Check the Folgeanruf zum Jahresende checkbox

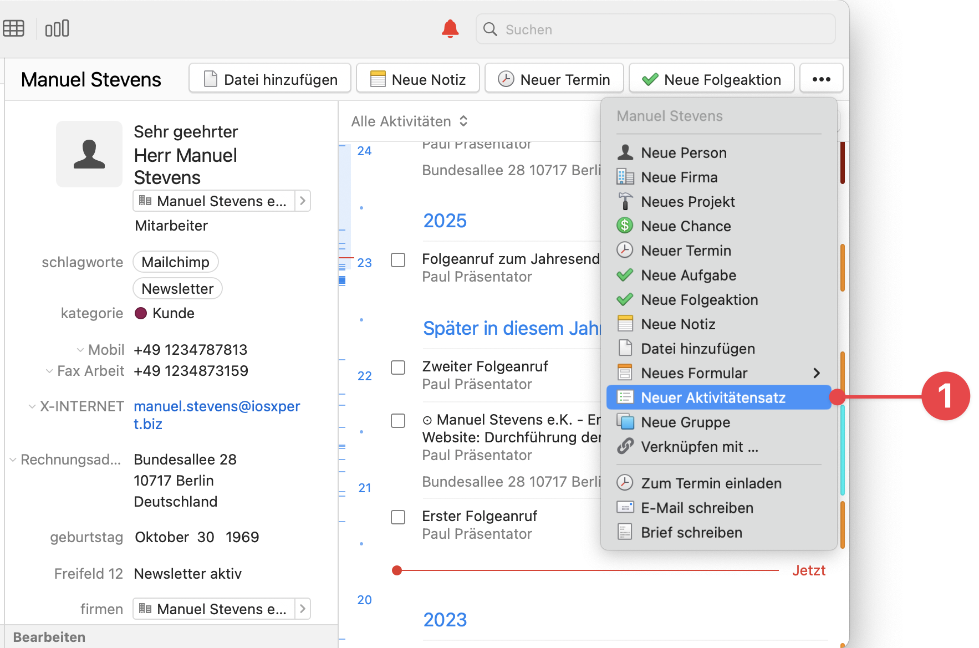[x=398, y=260]
